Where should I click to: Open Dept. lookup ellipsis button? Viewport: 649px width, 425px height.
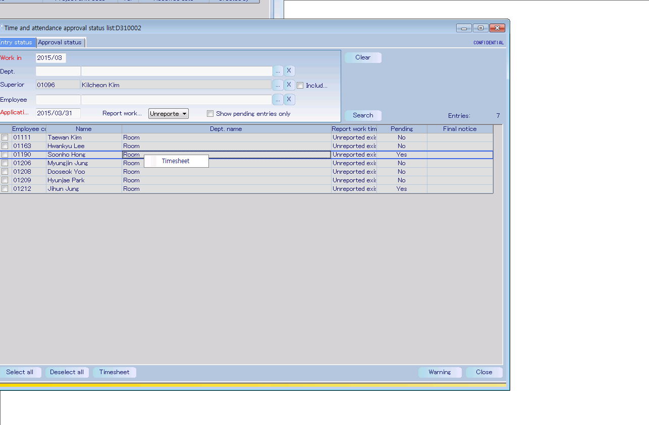point(278,71)
